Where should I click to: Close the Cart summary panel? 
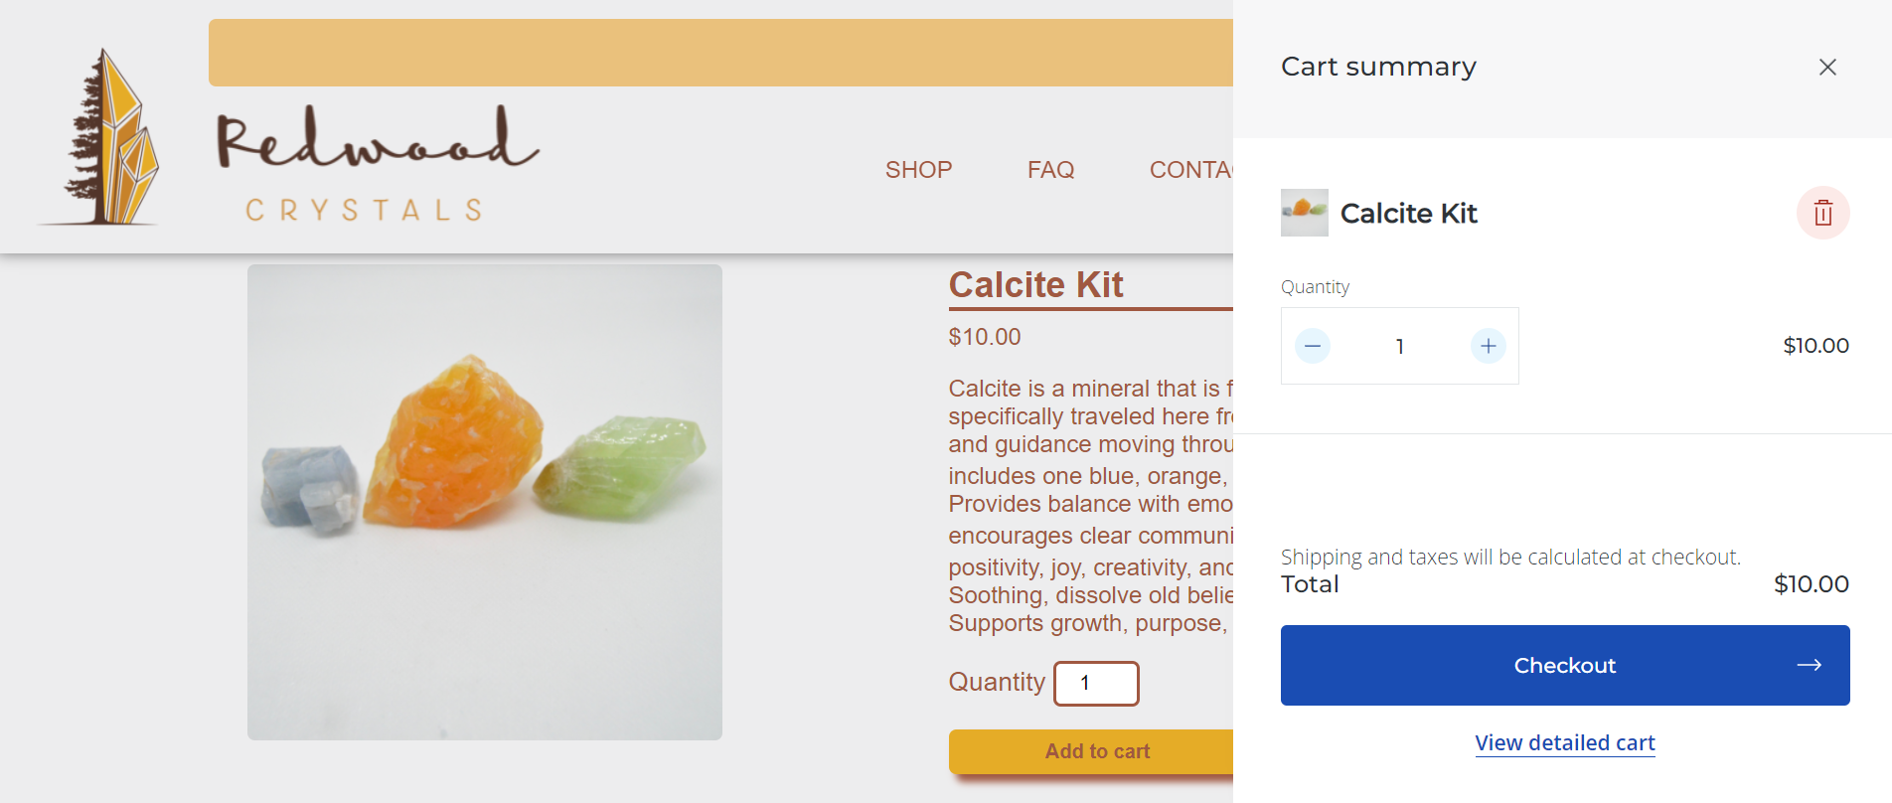[x=1826, y=67]
